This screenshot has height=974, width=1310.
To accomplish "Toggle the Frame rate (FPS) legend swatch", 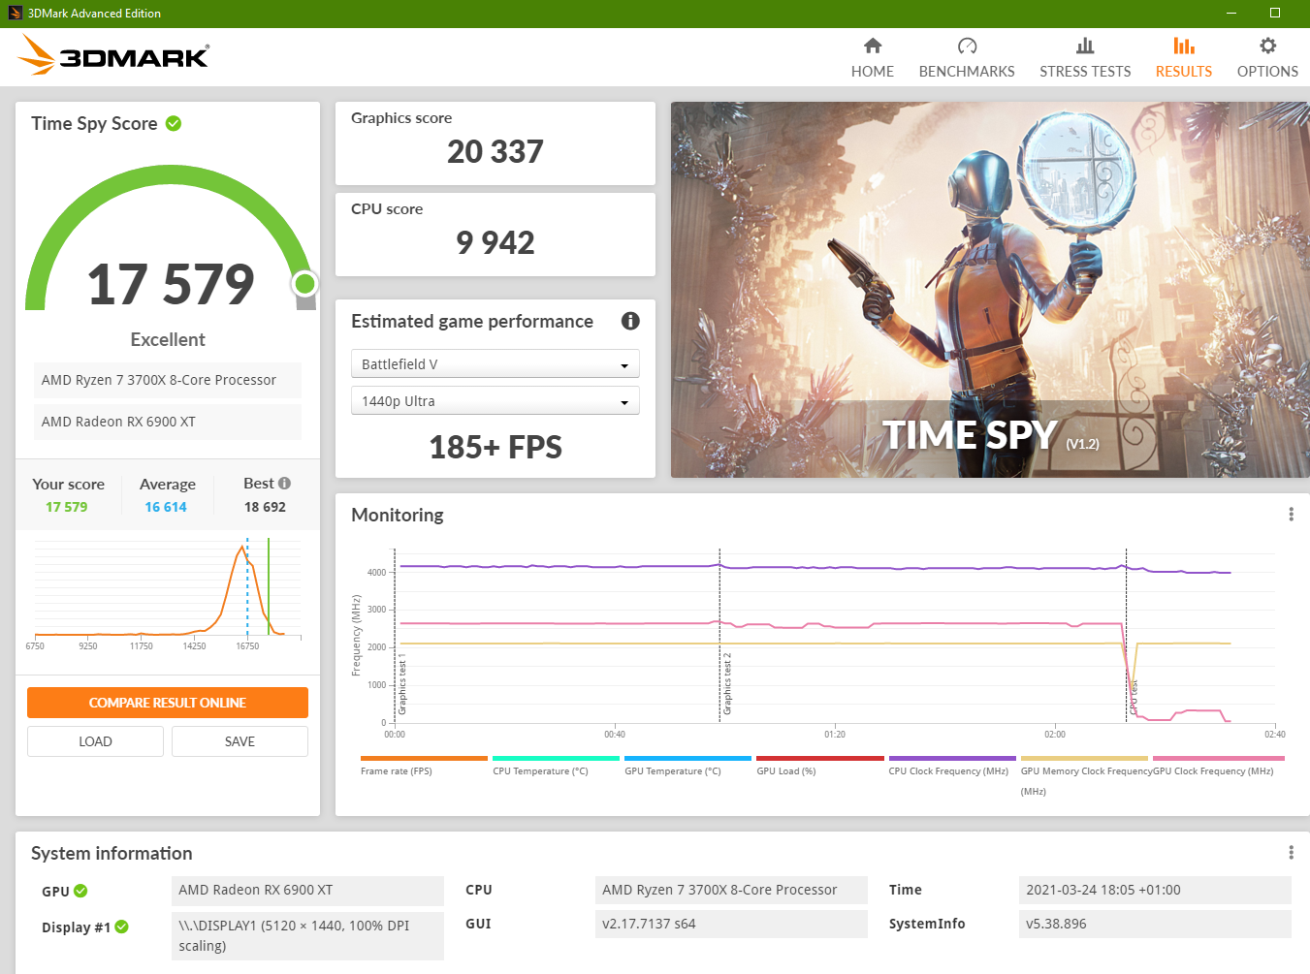I will point(424,758).
